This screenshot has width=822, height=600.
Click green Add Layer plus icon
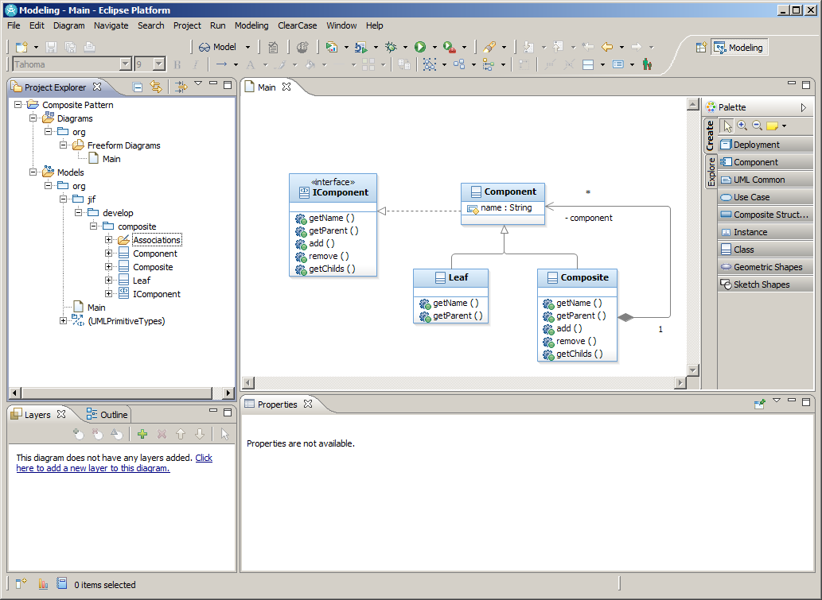tap(142, 434)
